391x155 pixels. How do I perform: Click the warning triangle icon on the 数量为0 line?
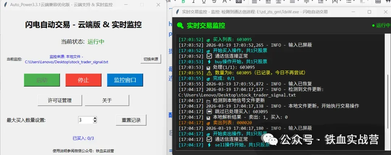tap(209, 73)
